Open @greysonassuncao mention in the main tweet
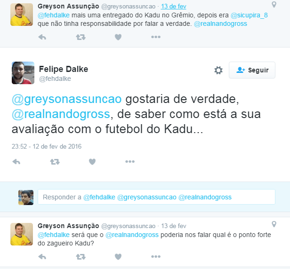 [x=66, y=99]
